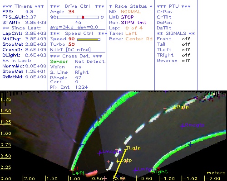The image size is (227, 181).
Task: Click the red steering angle slider marker
Action: coord(83,17)
